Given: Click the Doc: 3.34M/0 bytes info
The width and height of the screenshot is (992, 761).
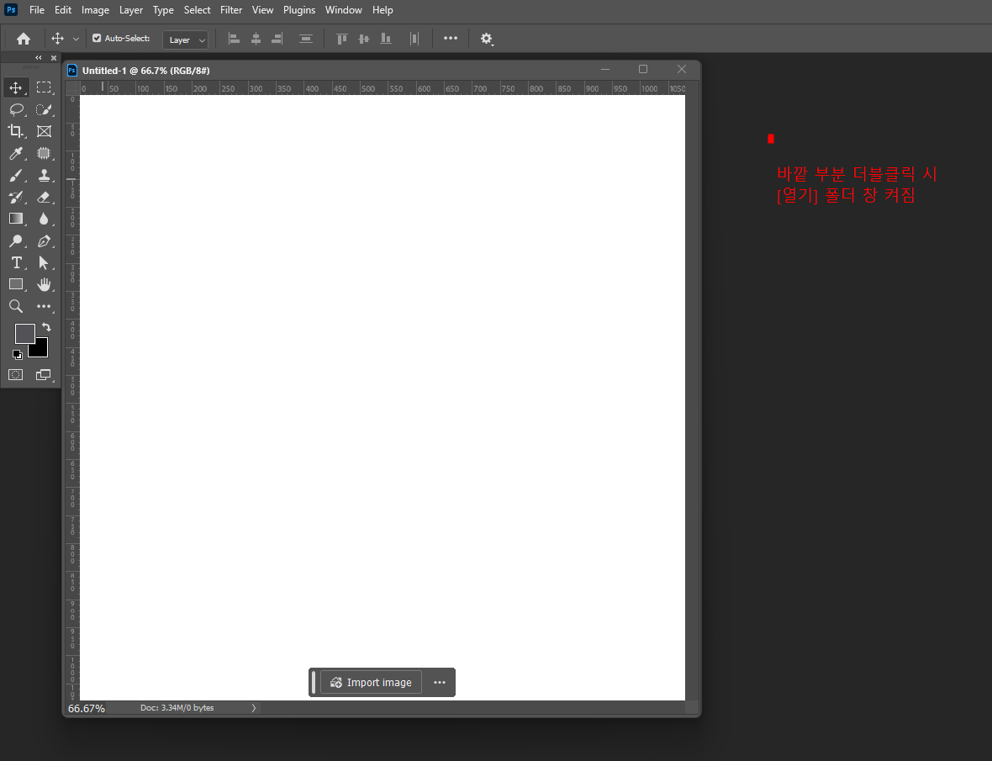Looking at the screenshot, I should [177, 708].
